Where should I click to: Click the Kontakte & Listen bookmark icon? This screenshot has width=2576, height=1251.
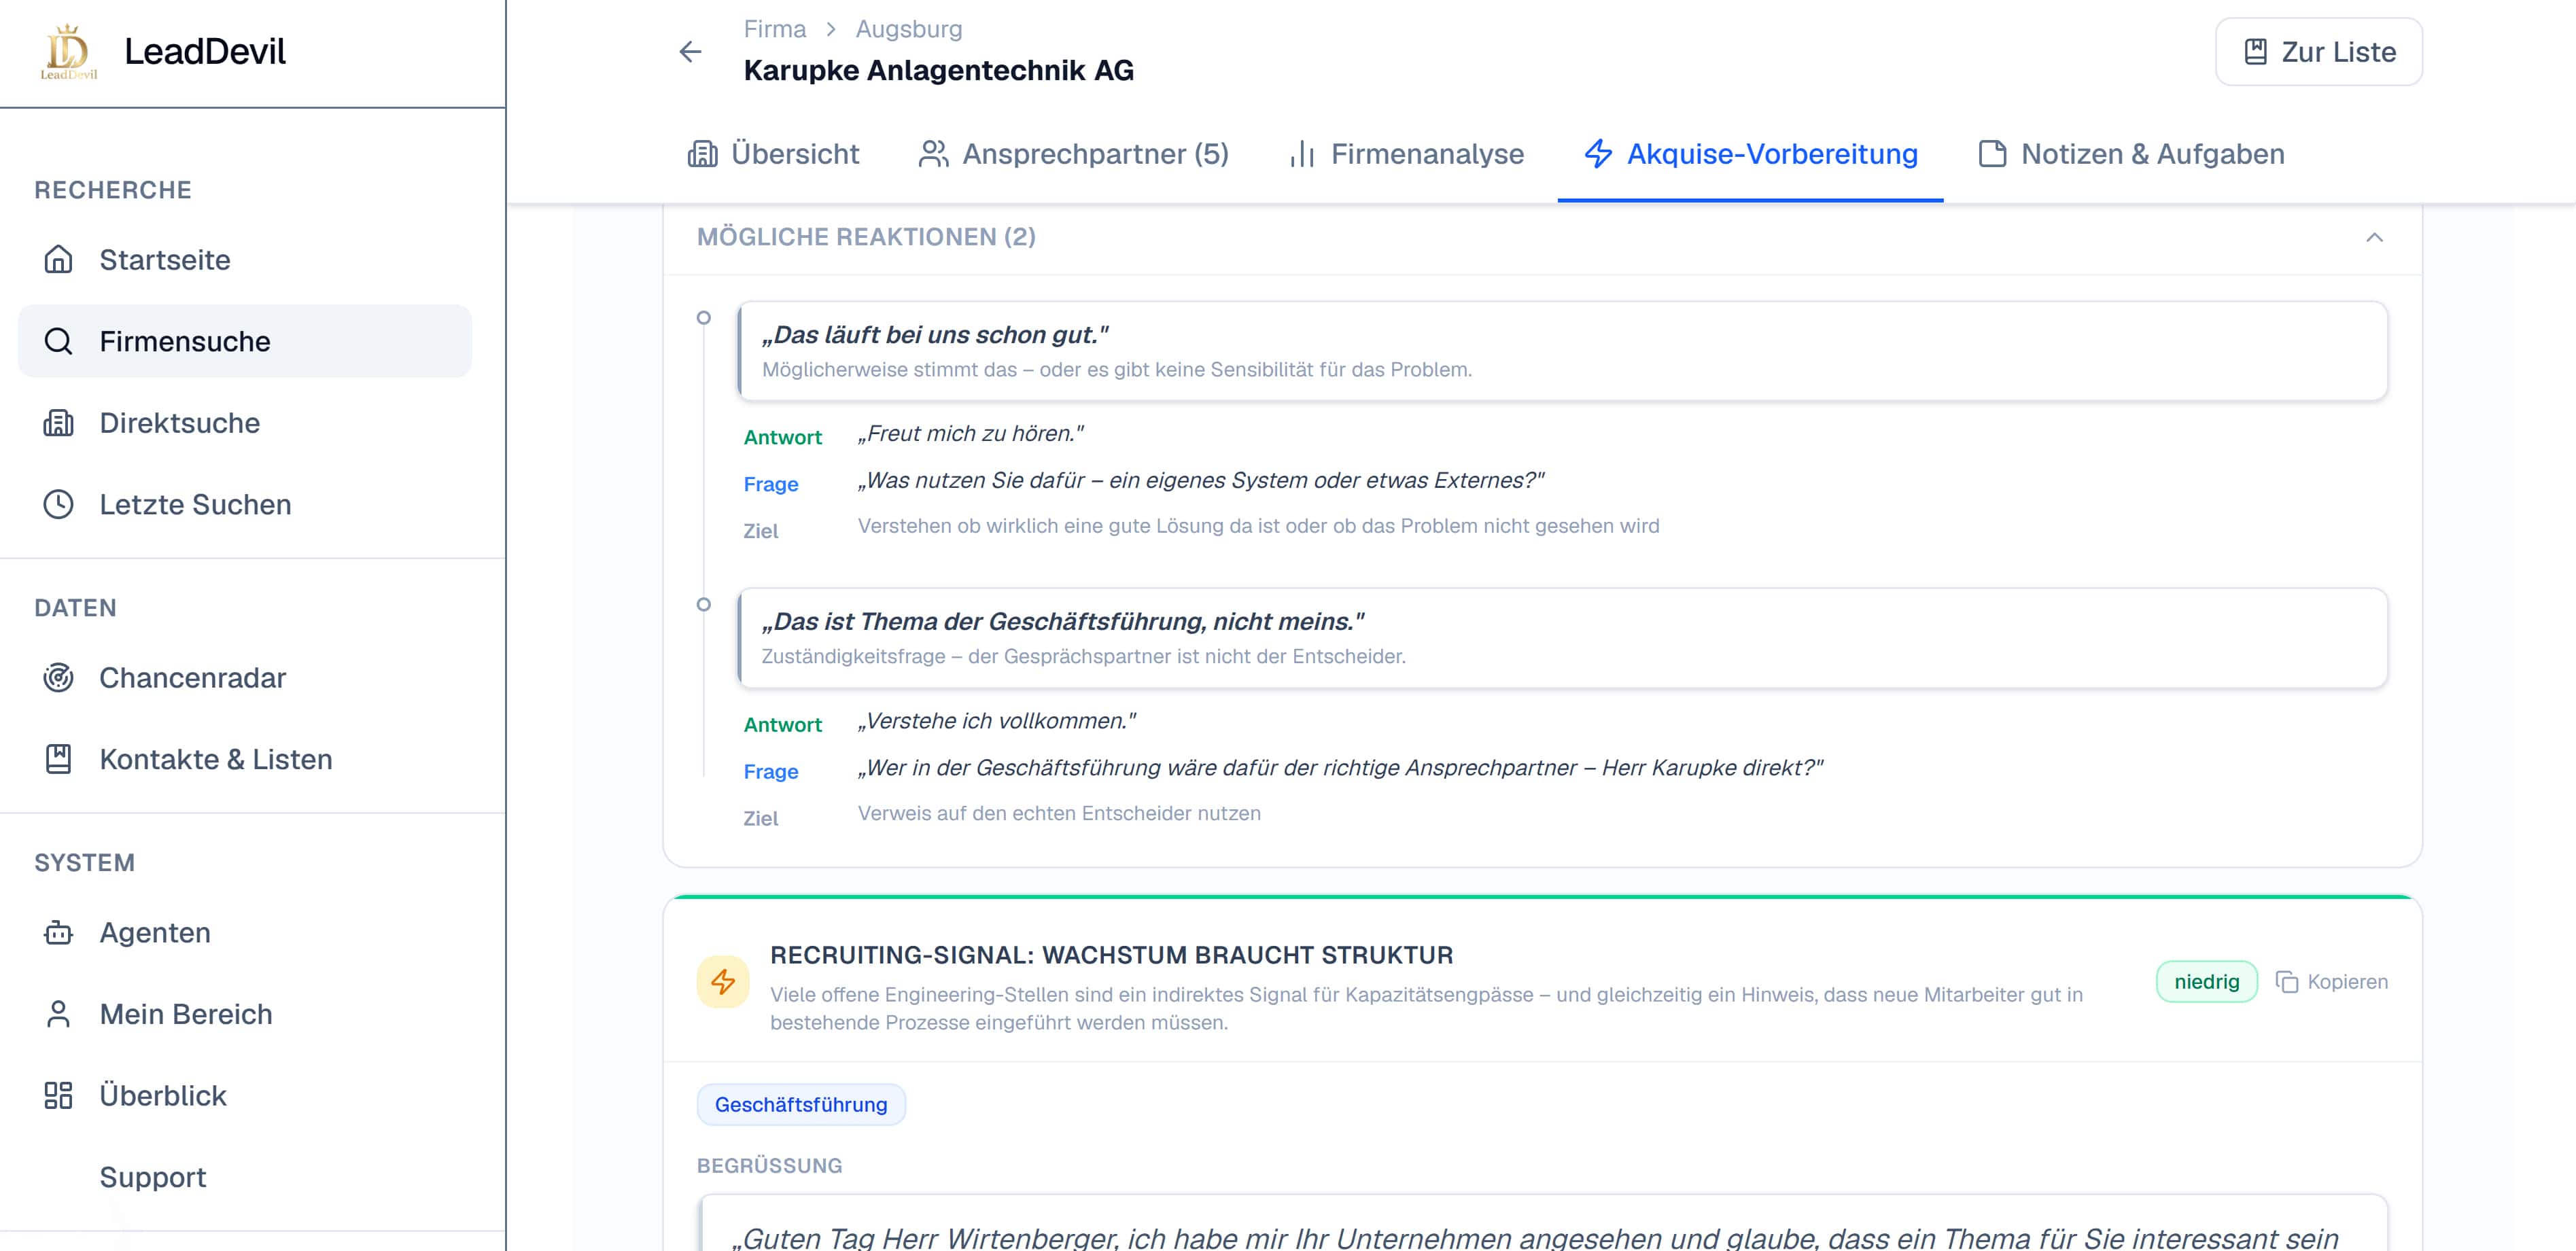[x=58, y=759]
